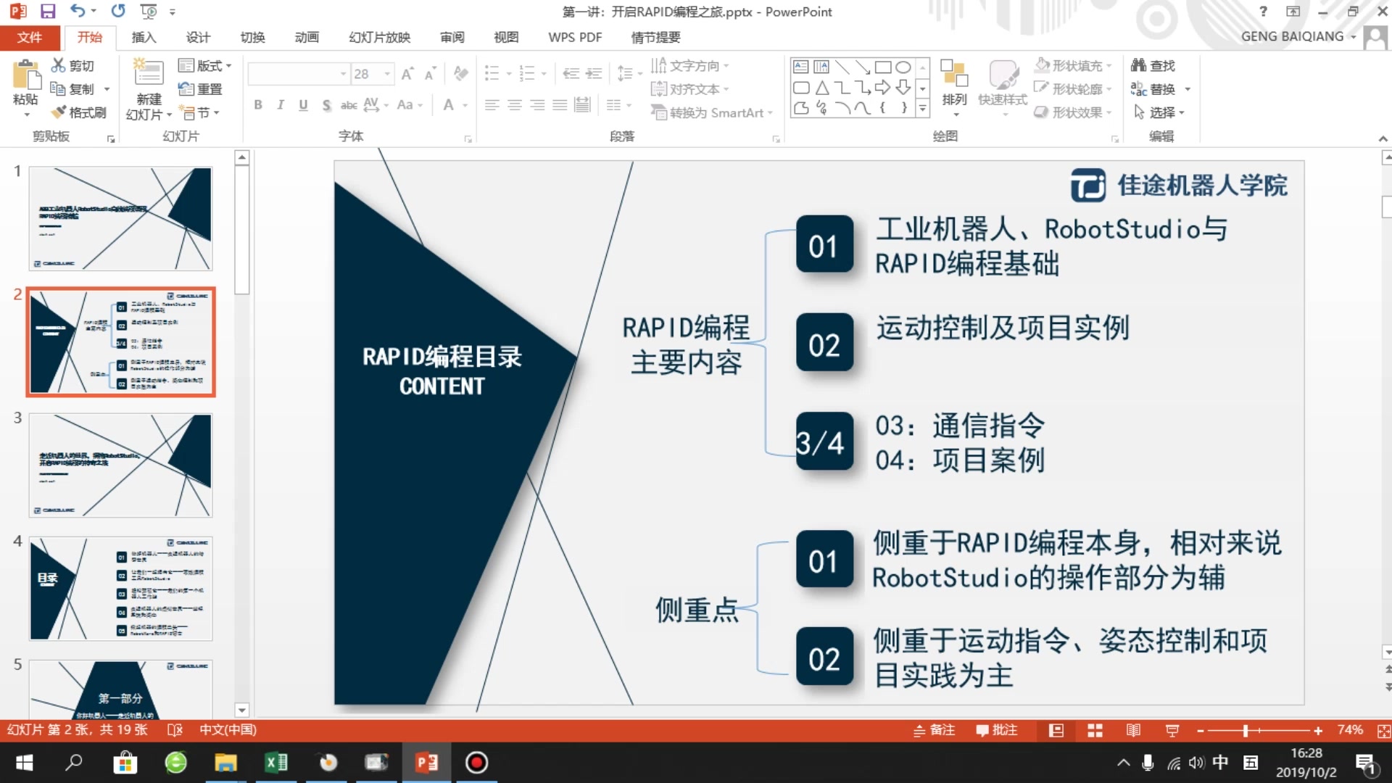1392x783 pixels.
Task: Start slideshow from status bar icon
Action: pos(1172,731)
